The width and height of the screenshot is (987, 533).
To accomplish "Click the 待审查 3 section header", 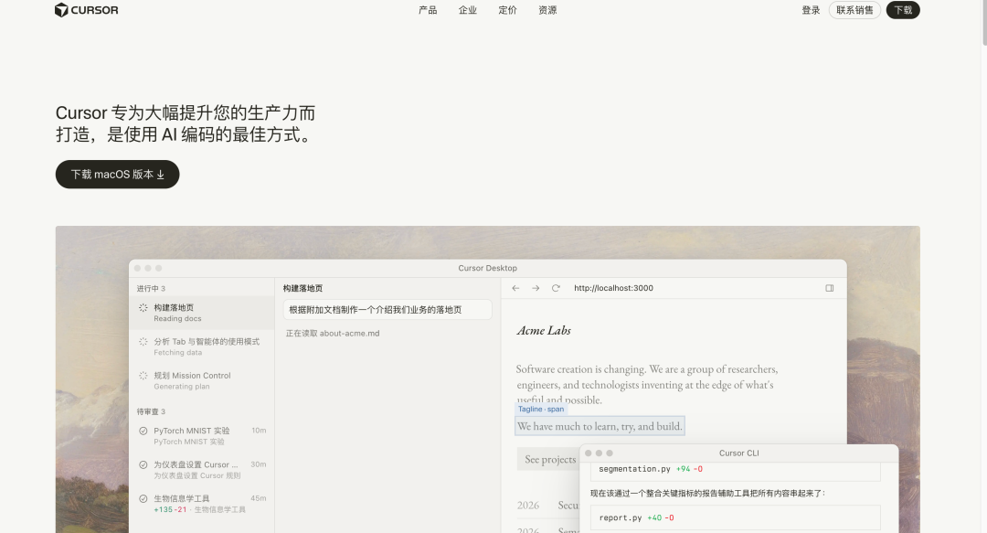I will [x=151, y=411].
